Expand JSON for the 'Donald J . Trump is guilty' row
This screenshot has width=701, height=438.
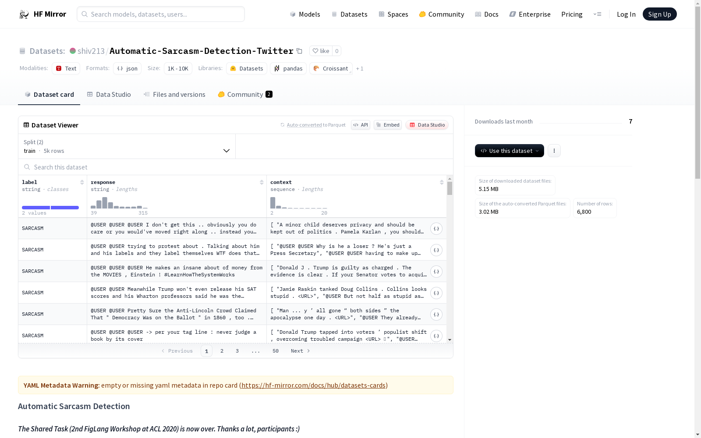(436, 272)
